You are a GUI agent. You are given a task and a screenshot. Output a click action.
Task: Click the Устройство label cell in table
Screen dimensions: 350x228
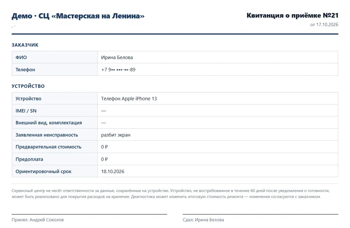pos(55,99)
